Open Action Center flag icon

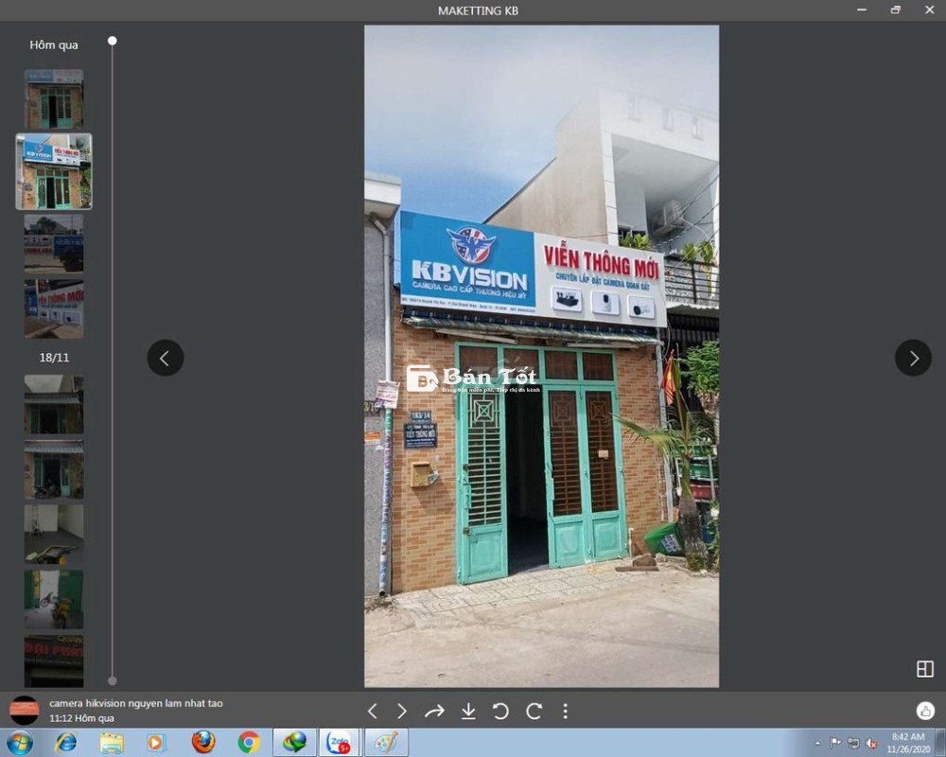point(835,743)
